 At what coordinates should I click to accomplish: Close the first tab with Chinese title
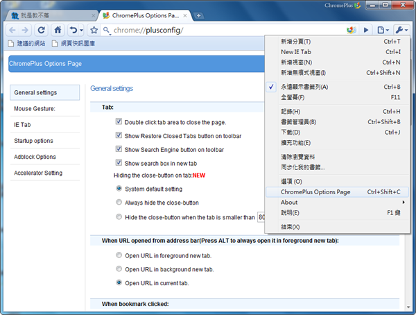pos(93,16)
